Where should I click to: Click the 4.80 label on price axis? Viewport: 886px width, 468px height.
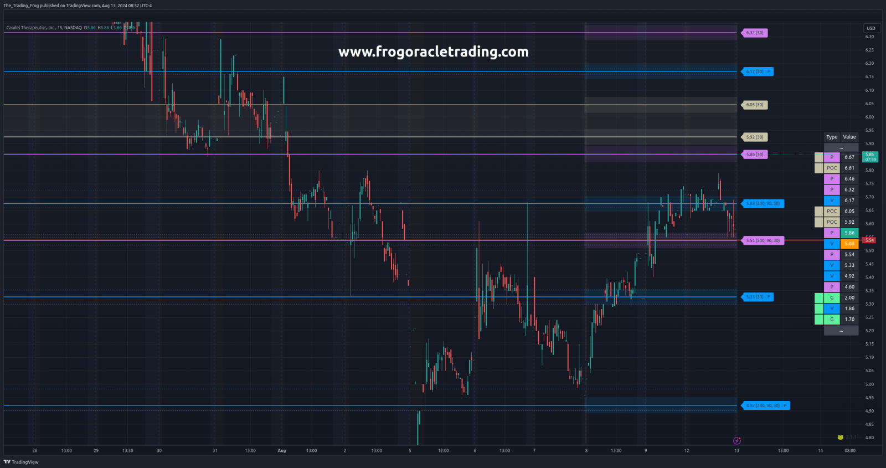(x=869, y=438)
